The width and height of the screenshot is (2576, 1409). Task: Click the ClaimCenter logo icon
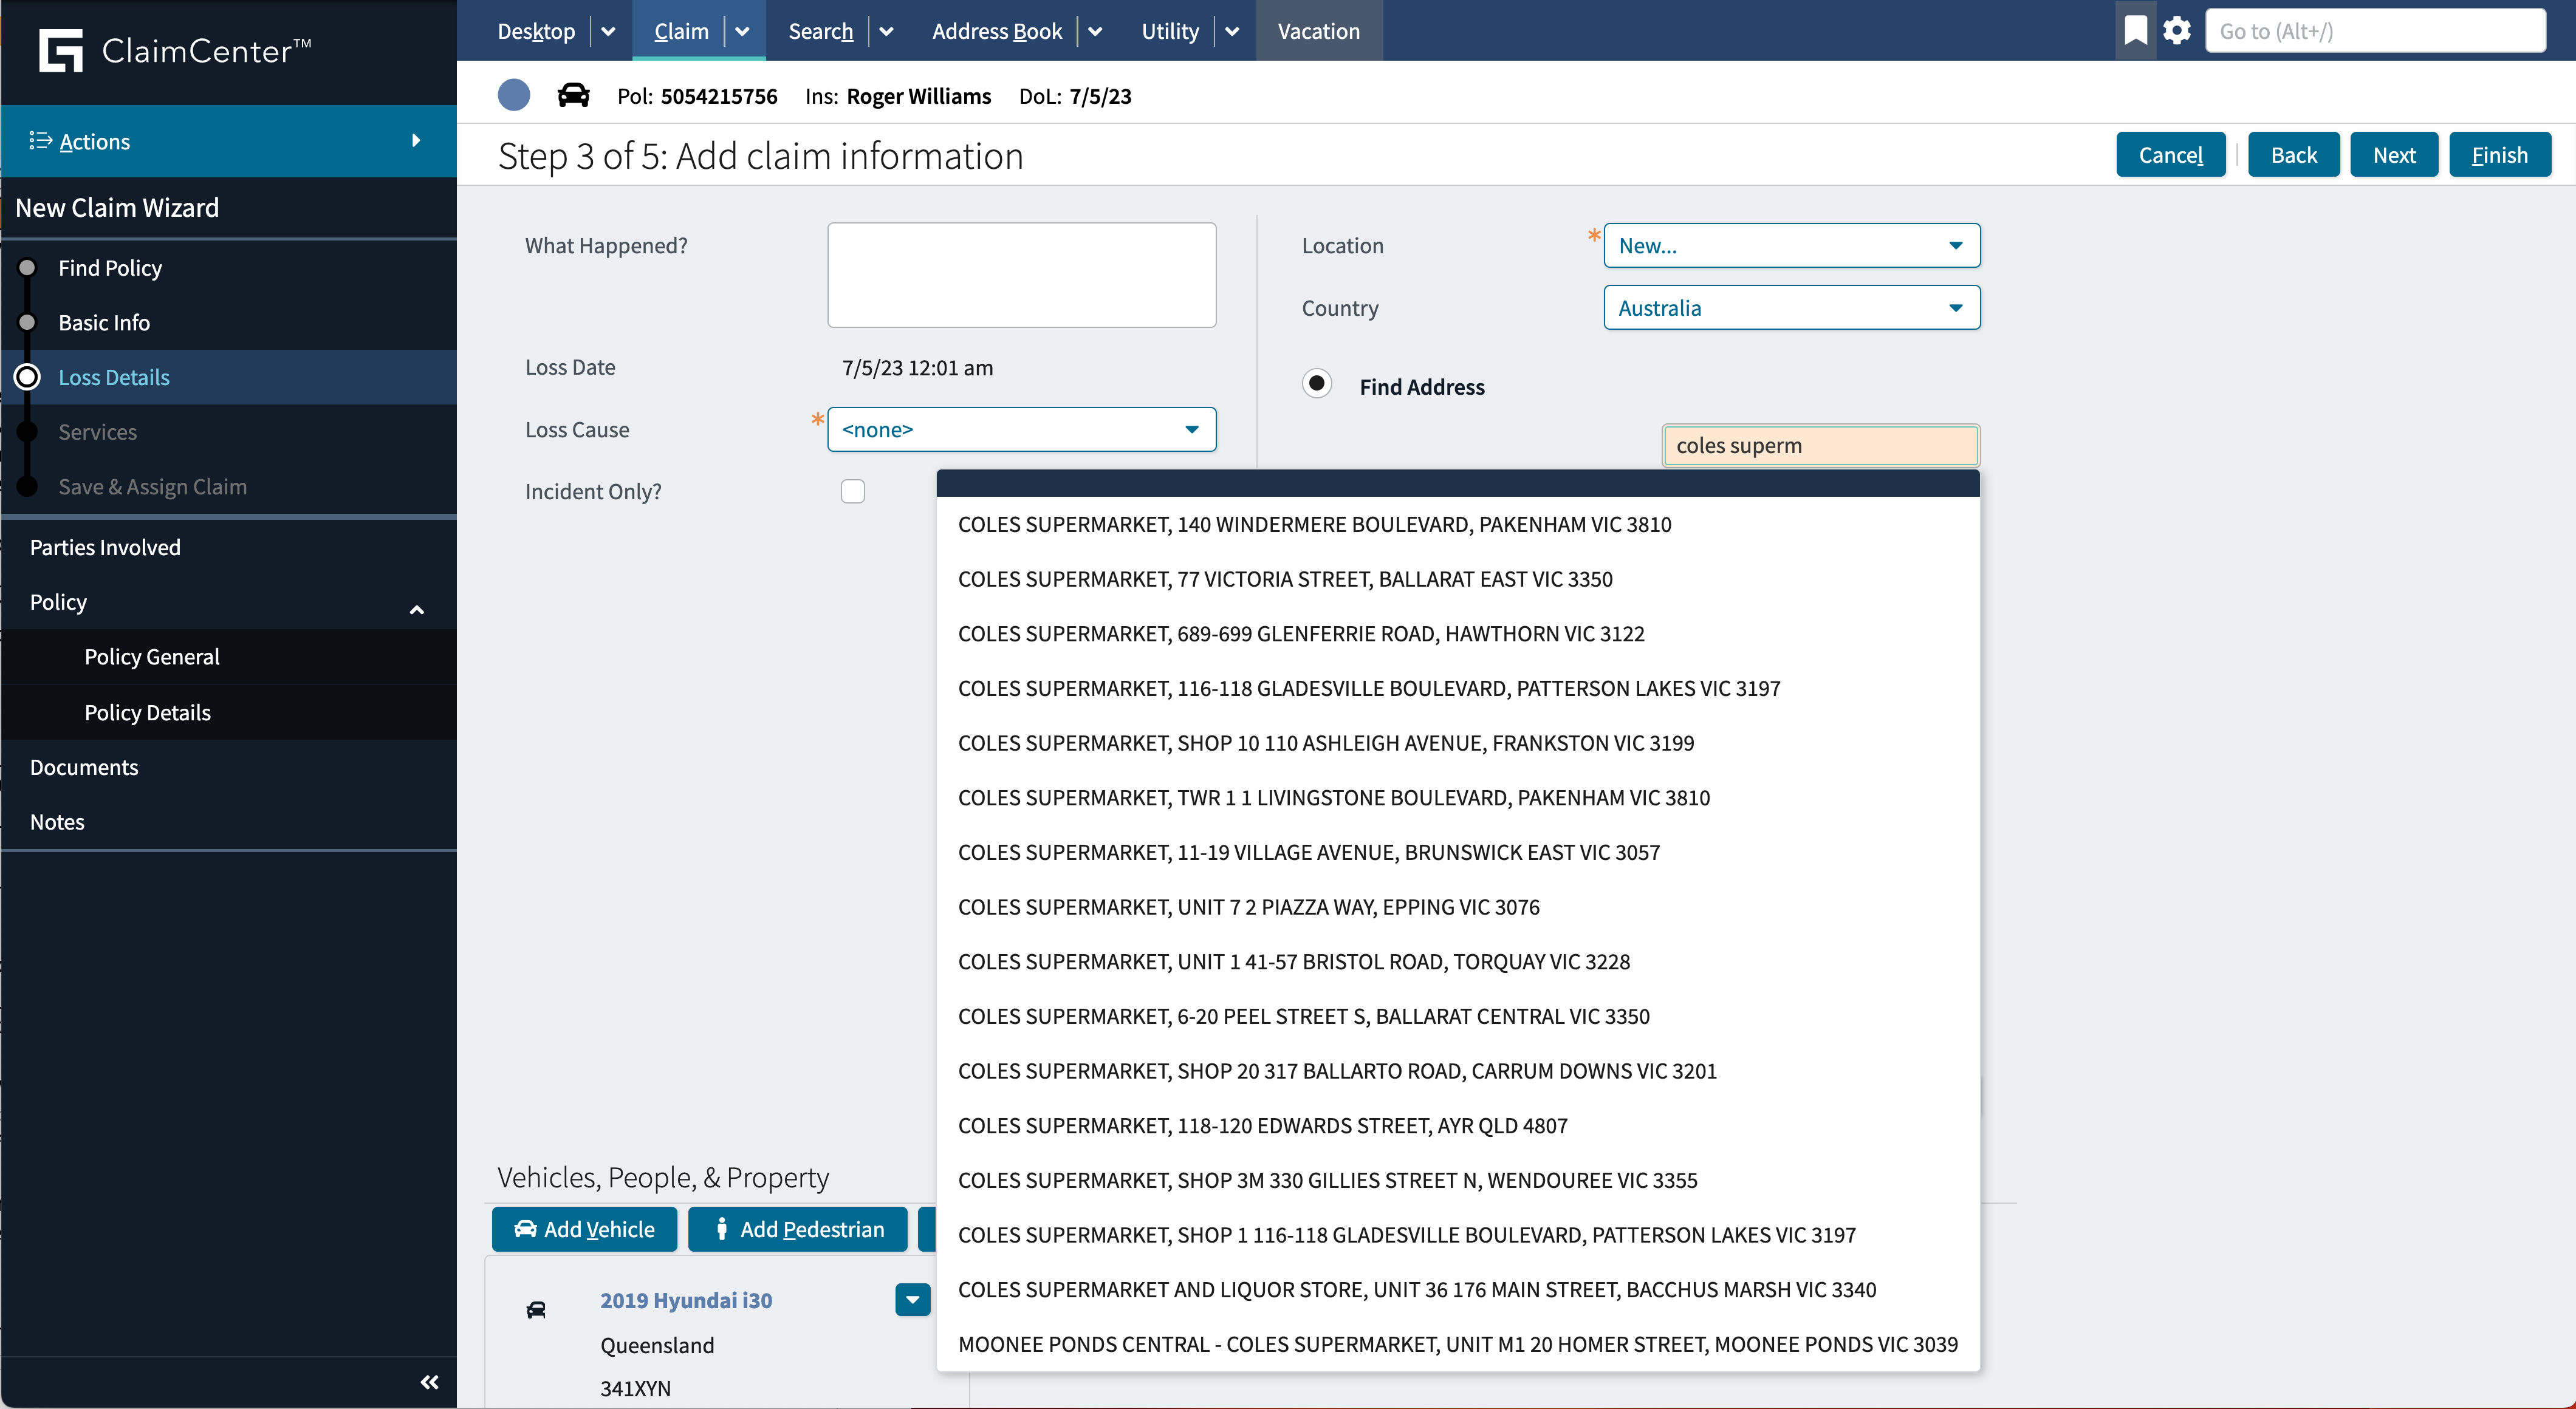tap(60, 50)
